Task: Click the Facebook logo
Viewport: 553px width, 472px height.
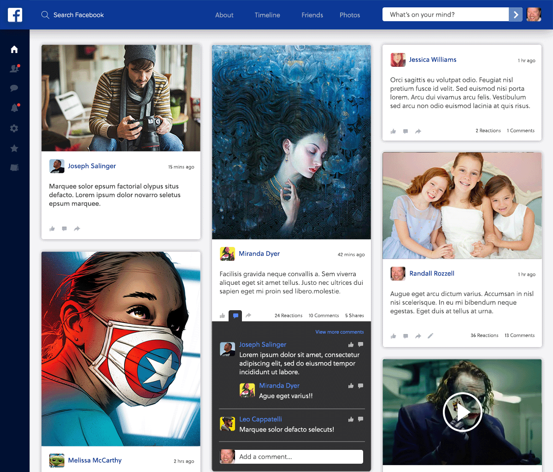Action: (x=15, y=15)
